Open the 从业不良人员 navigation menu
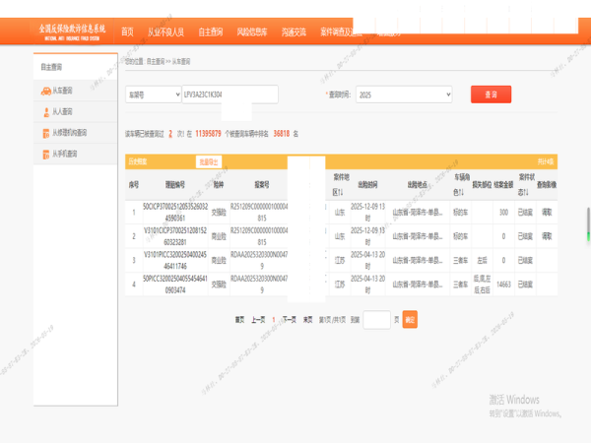This screenshot has width=591, height=443. [165, 32]
